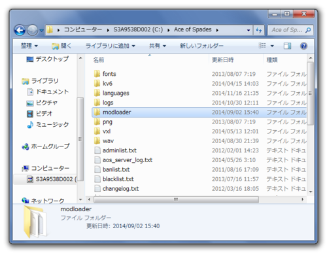Select changelog.txt file icon
The image size is (327, 253).
[97, 189]
